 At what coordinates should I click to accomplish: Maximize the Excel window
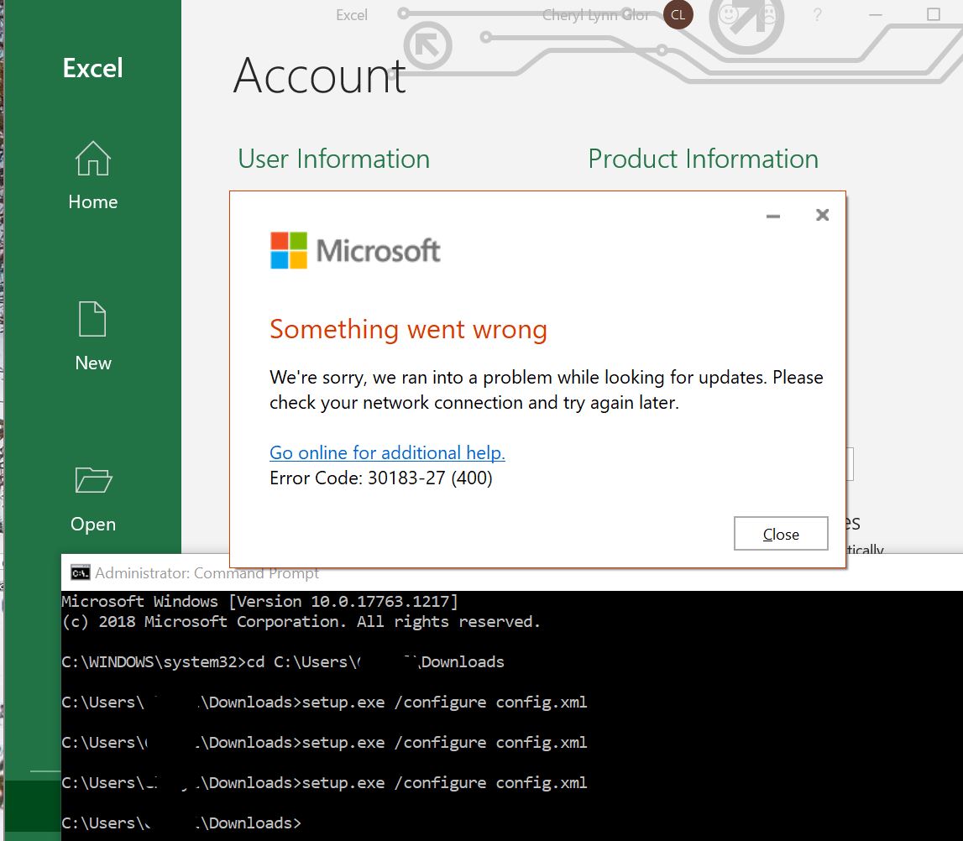tap(934, 14)
